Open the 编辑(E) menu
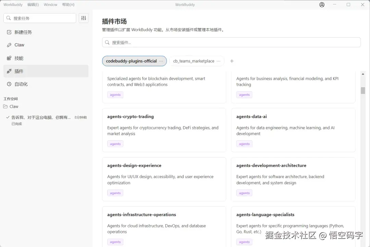The height and width of the screenshot is (247, 370). [33, 5]
